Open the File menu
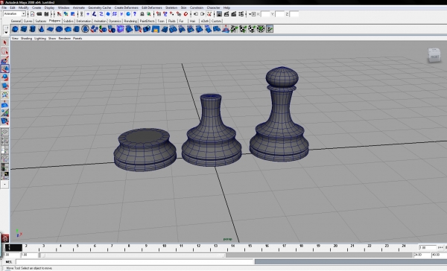The width and height of the screenshot is (447, 271). pyautogui.click(x=4, y=7)
